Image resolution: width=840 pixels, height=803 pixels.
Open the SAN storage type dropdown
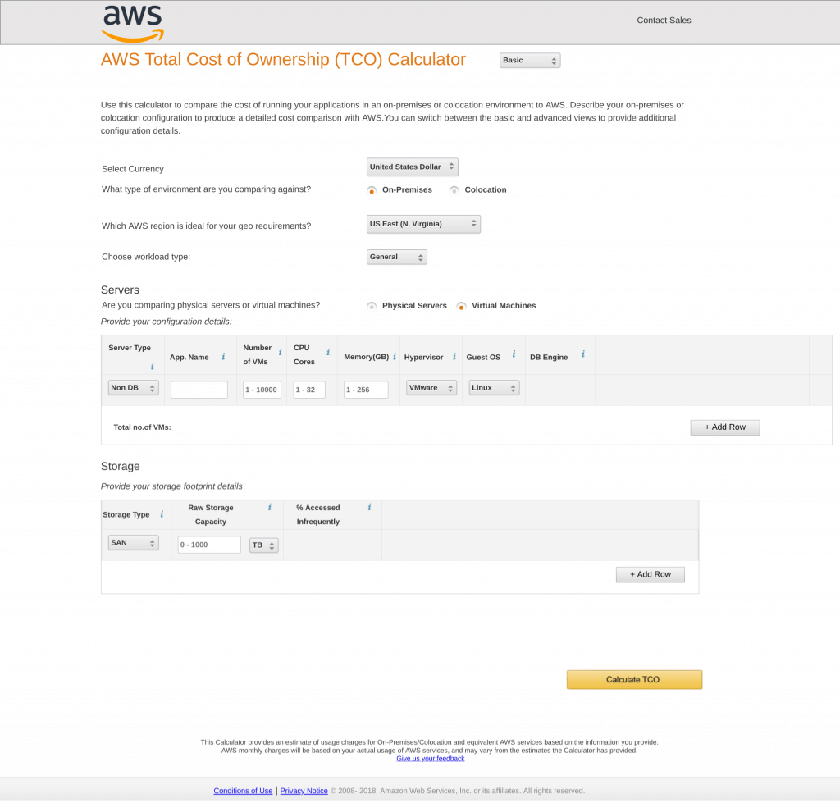pyautogui.click(x=133, y=543)
